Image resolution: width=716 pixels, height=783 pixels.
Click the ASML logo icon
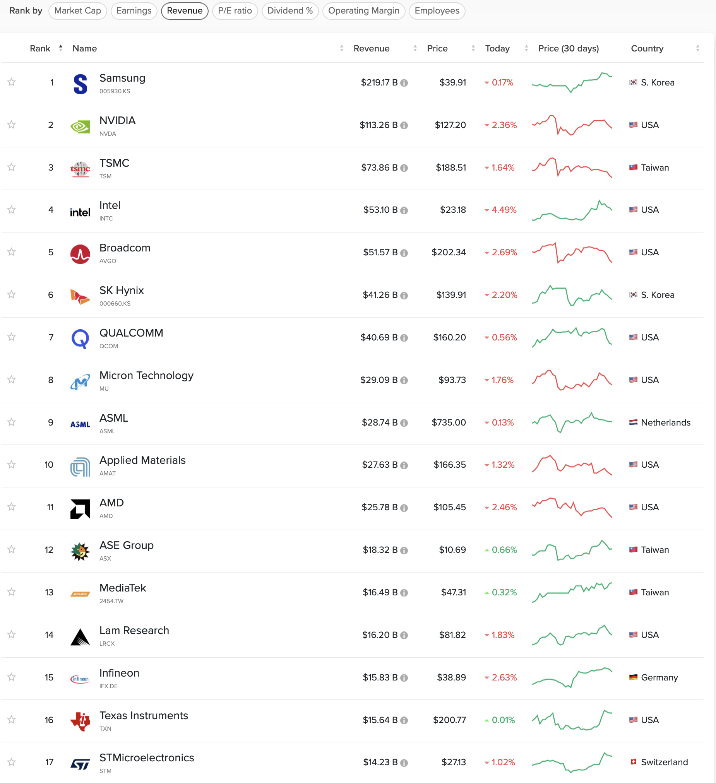point(80,424)
